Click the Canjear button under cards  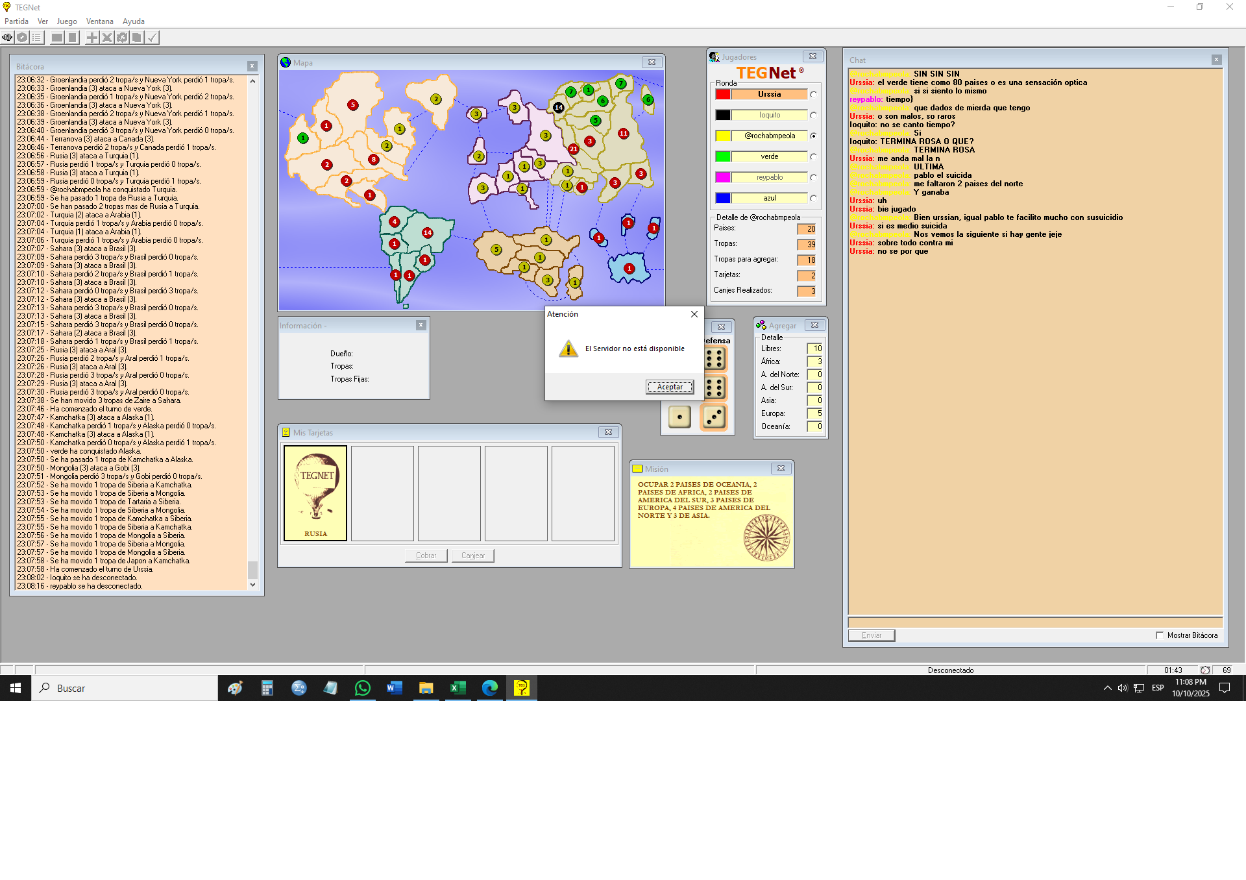[473, 556]
